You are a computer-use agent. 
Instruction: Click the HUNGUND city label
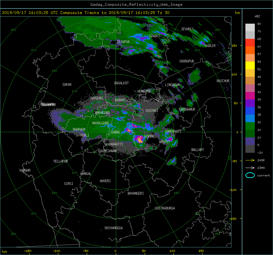[144, 91]
